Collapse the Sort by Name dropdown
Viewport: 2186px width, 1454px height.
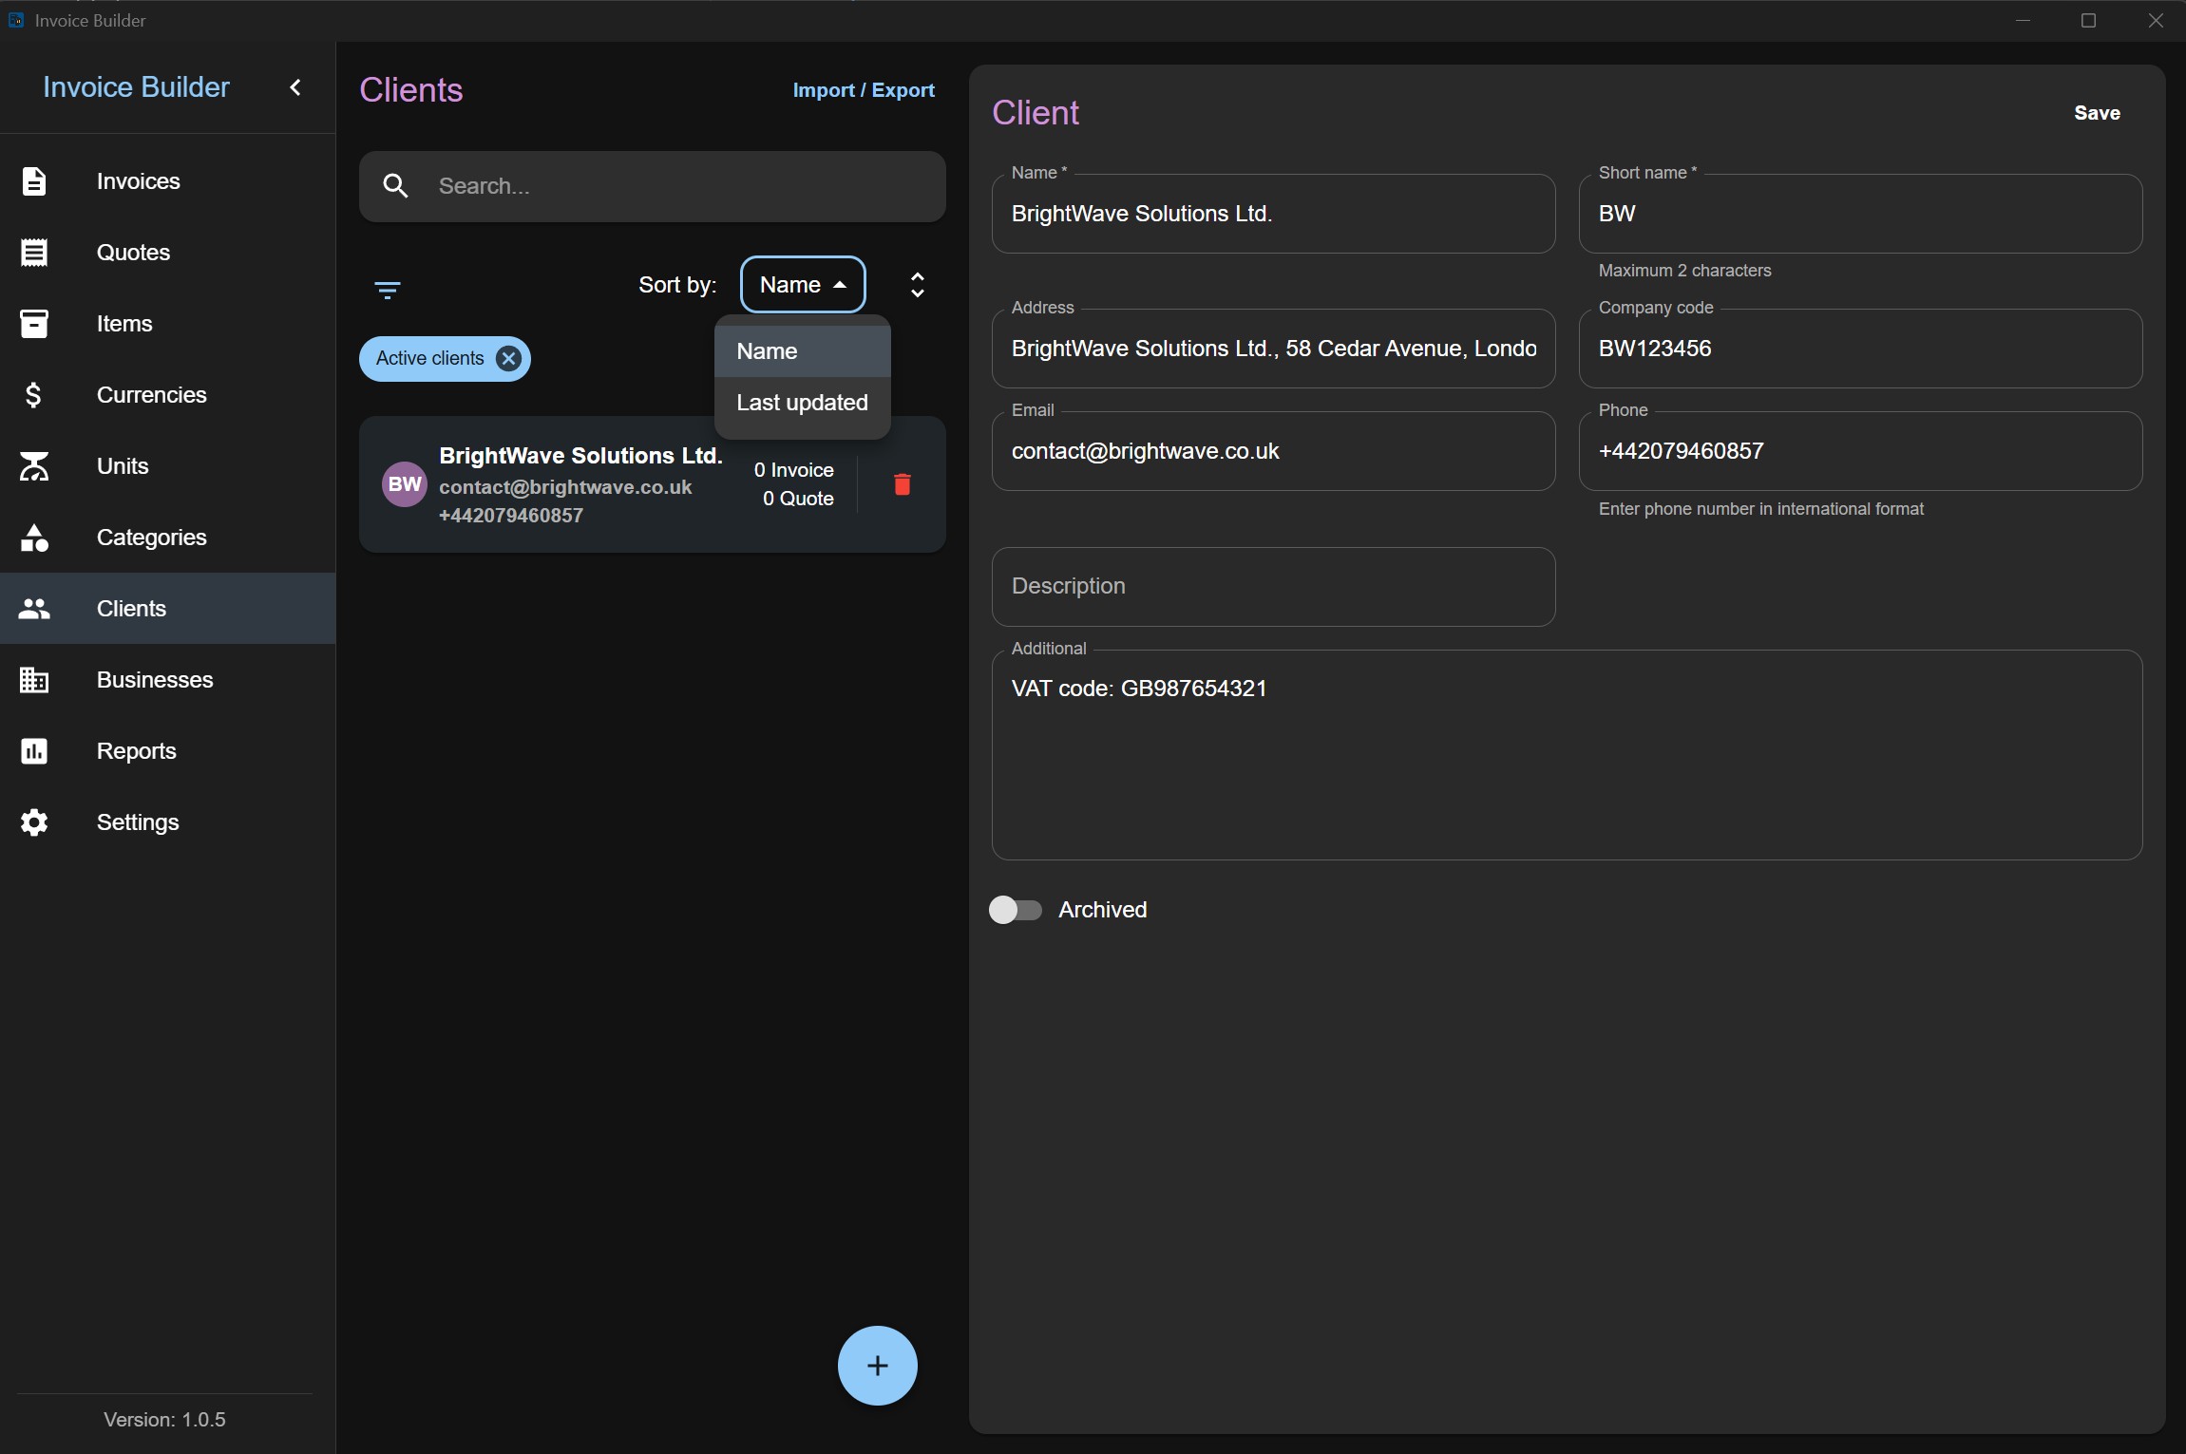pyautogui.click(x=803, y=285)
